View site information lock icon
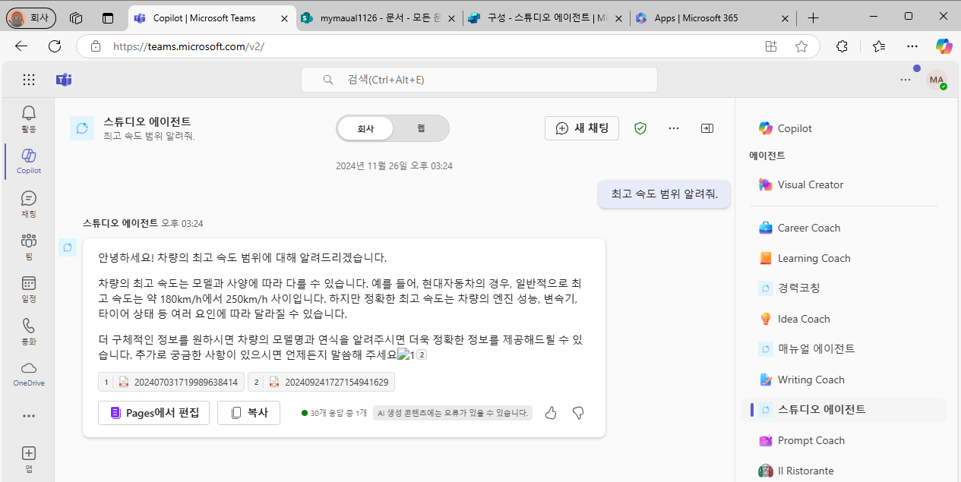This screenshot has height=482, width=961. [96, 46]
